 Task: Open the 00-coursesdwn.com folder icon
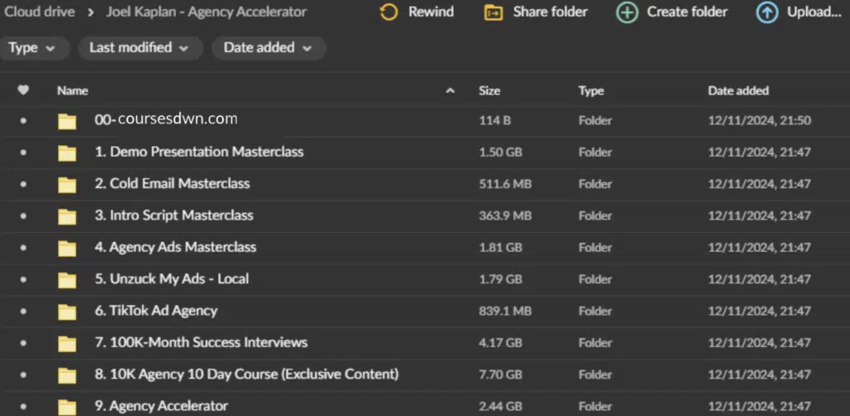(x=67, y=121)
